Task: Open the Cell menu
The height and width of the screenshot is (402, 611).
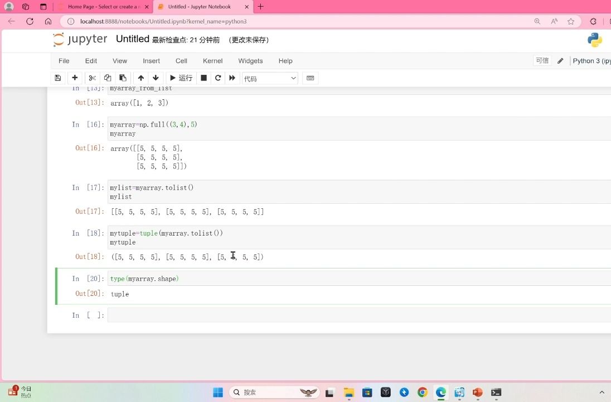Action: (x=181, y=61)
